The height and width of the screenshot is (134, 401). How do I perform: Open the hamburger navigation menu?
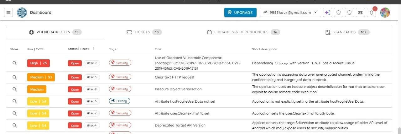(8, 13)
